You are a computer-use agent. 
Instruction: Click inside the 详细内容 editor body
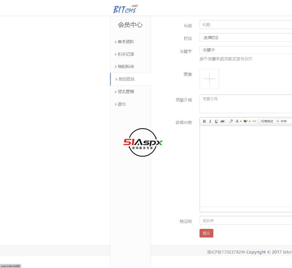[246, 166]
